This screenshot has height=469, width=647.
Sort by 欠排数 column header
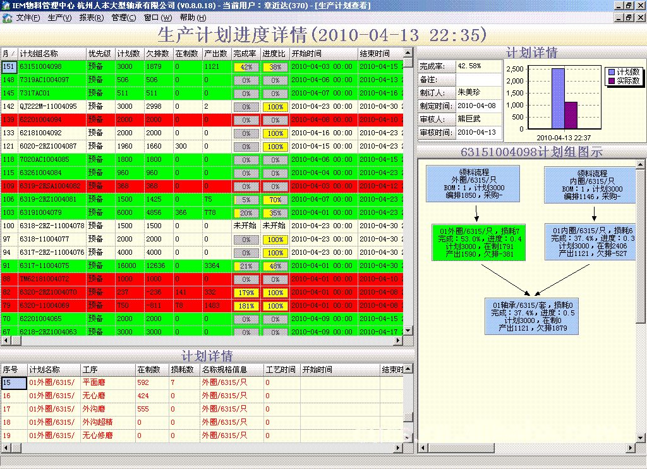click(x=159, y=54)
